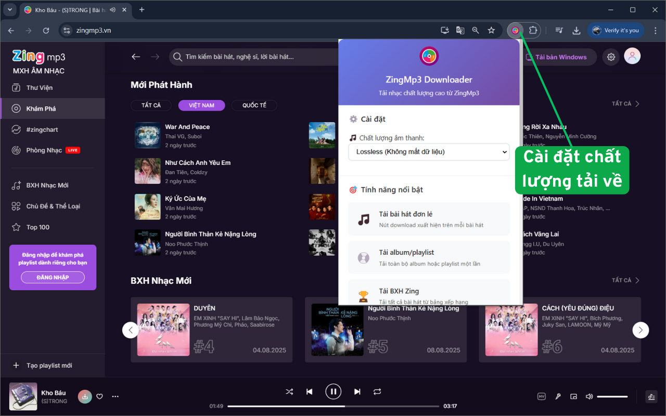The width and height of the screenshot is (666, 416).
Task: Open Thư Viện in the sidebar
Action: (x=52, y=88)
